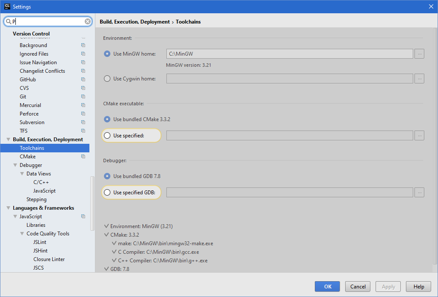
Task: Open JavaScript Libraries settings
Action: [x=36, y=225]
